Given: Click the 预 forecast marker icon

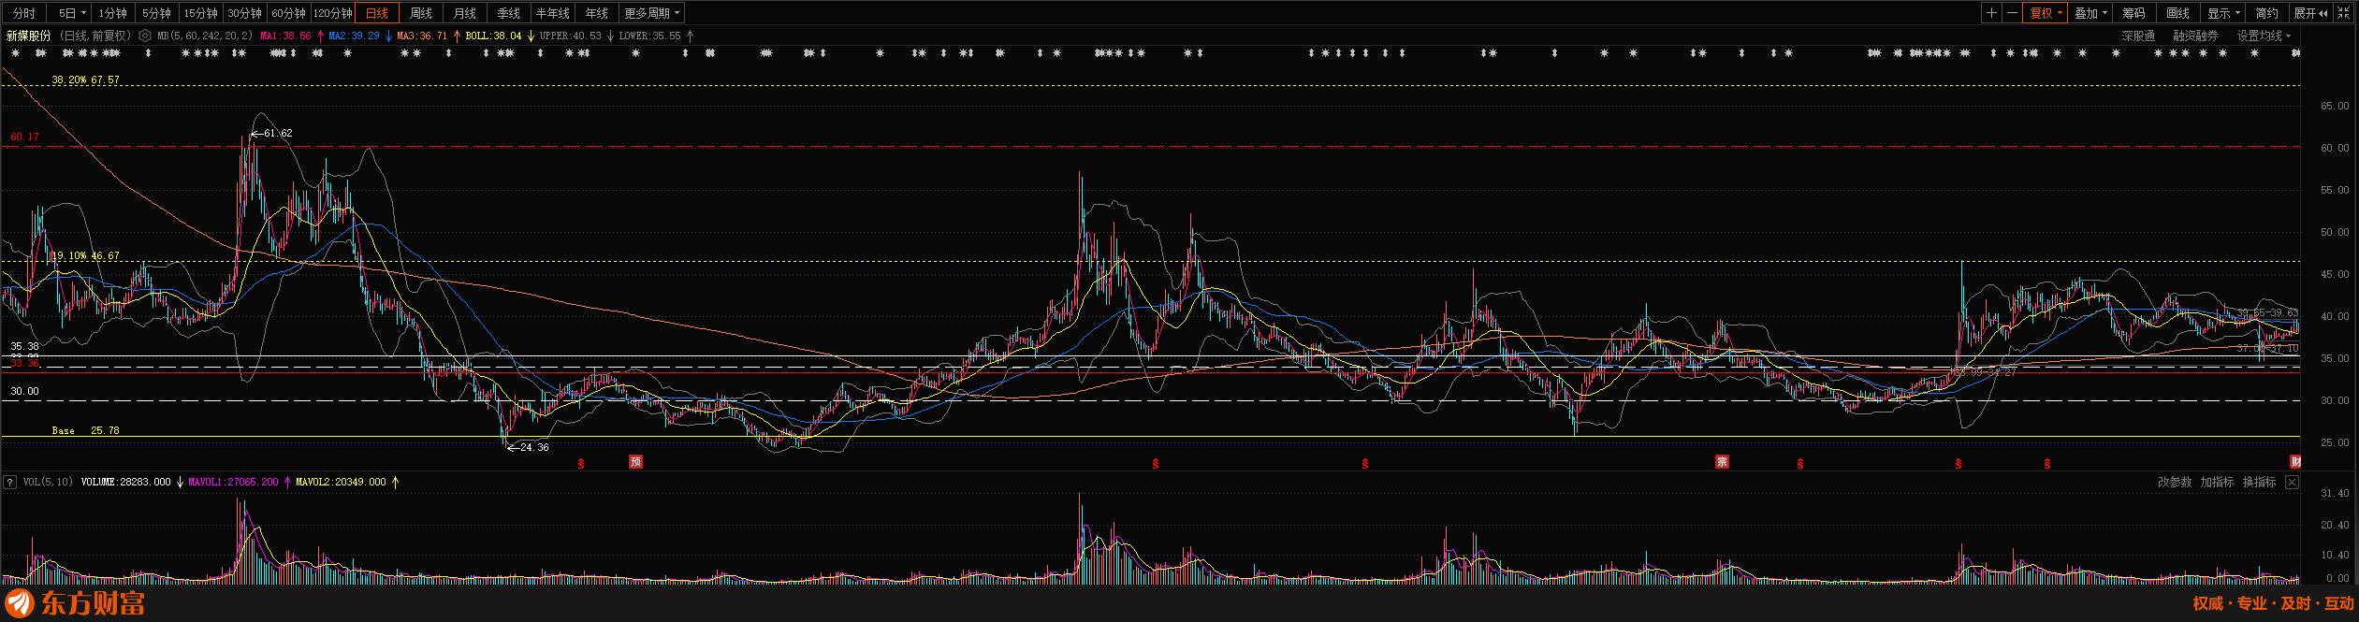Looking at the screenshot, I should click(636, 462).
